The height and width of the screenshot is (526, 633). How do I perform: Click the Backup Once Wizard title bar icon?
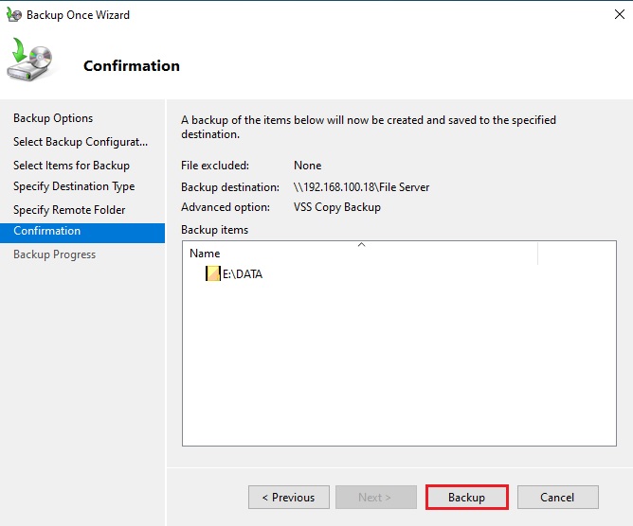[13, 15]
